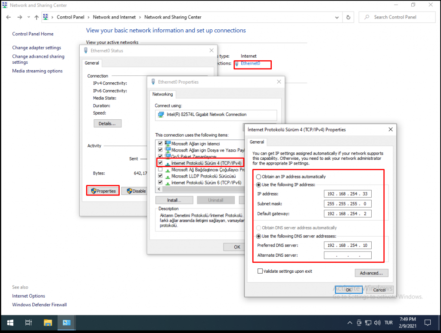This screenshot has width=441, height=333.
Task: Open the address bar history dropdown
Action: point(337,17)
